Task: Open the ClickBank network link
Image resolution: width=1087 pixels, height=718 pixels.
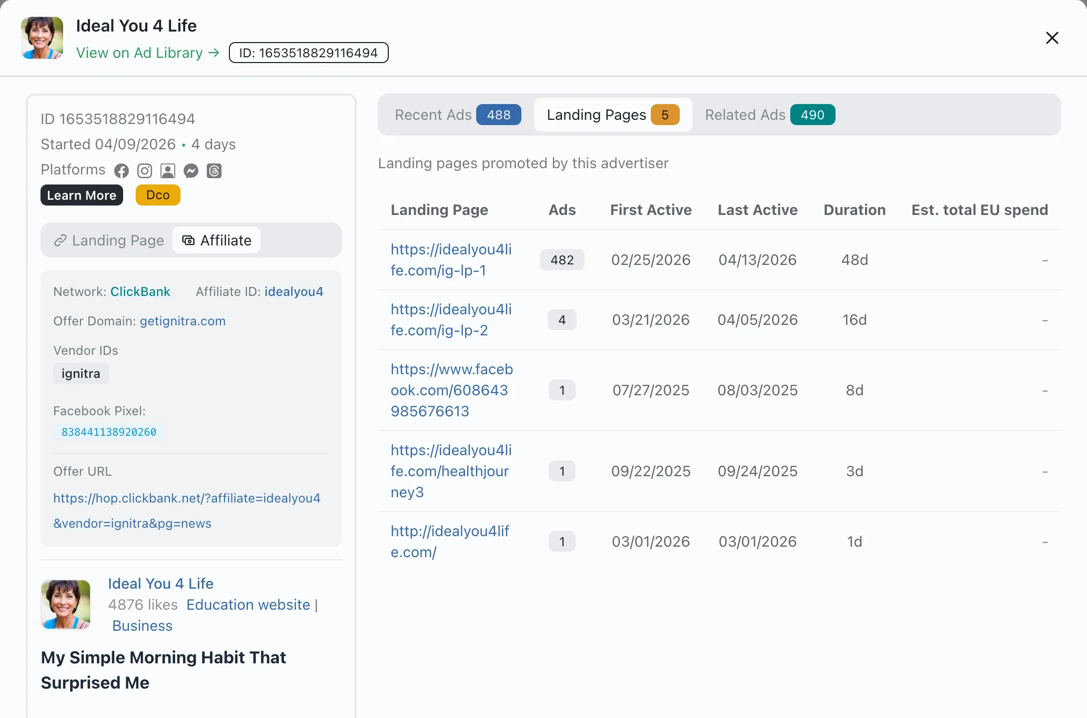Action: point(140,291)
